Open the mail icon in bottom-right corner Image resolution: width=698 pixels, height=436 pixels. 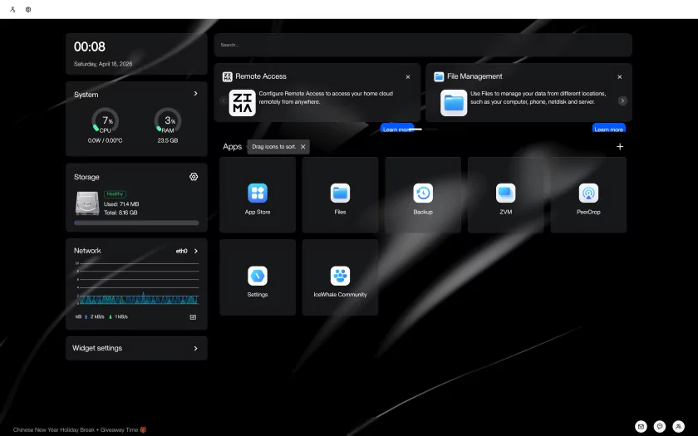[641, 426]
